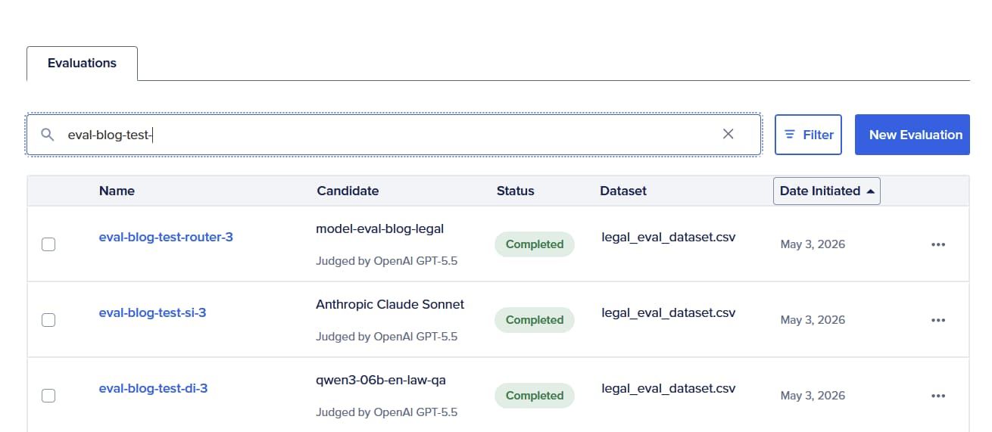Screen dimensions: 992x432
Task: Start a New Evaluation
Action: (x=912, y=135)
